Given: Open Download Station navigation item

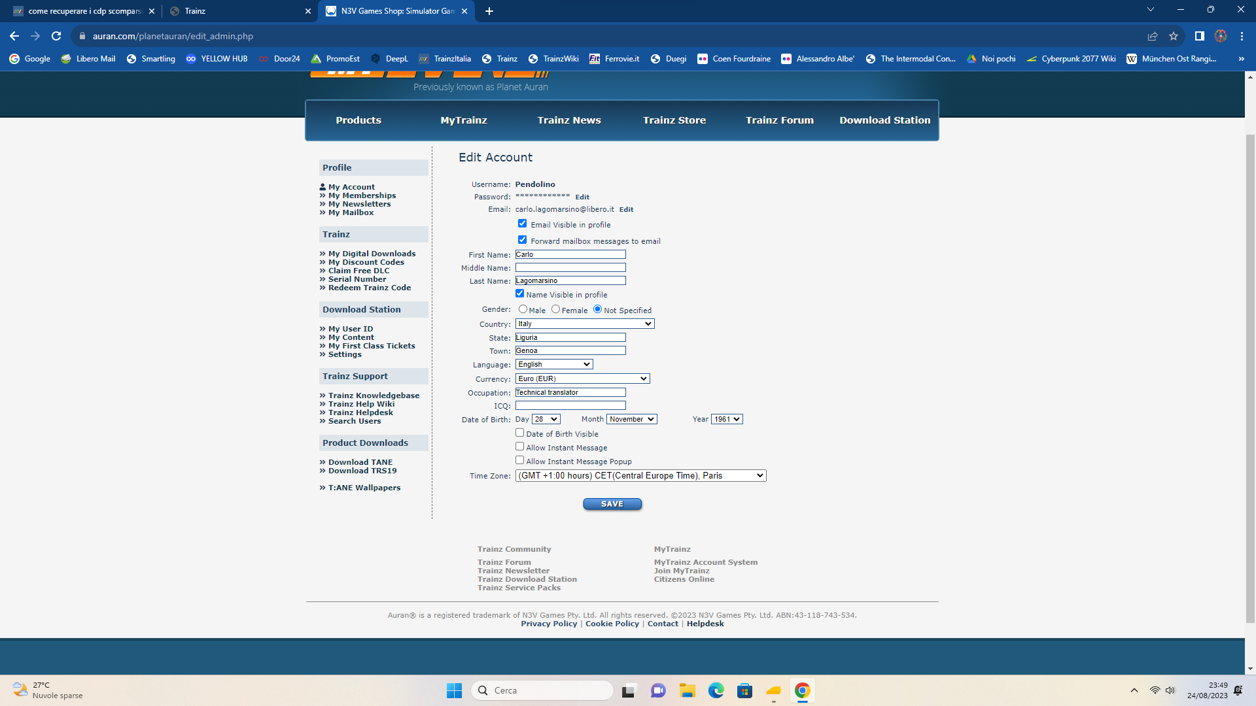Looking at the screenshot, I should tap(885, 120).
